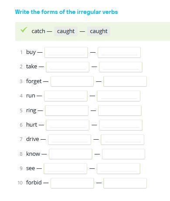Focus the past participle box for forget
The image size is (170, 201).
point(125,81)
